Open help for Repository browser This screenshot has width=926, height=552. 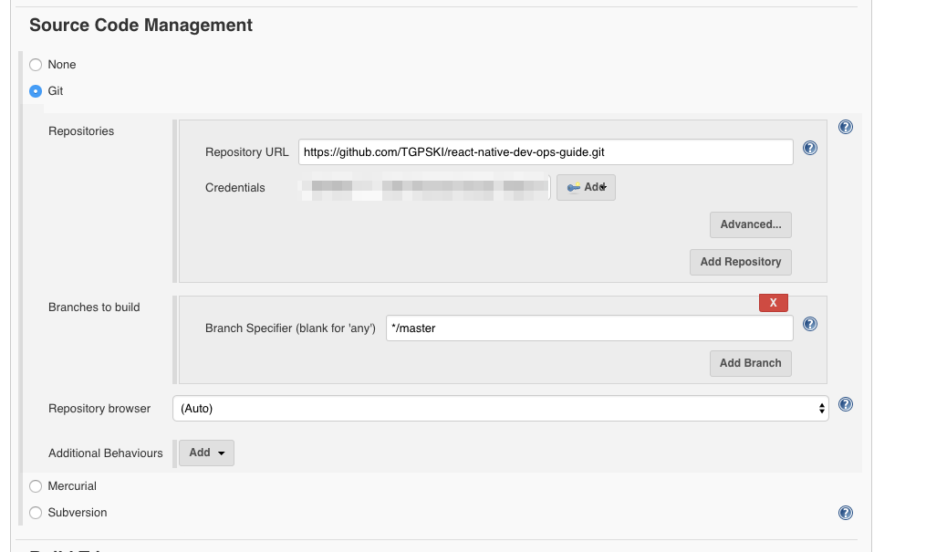845,404
